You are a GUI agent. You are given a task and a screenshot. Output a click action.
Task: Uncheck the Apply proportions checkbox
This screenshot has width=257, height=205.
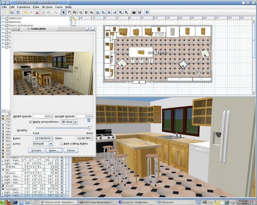click(x=31, y=122)
